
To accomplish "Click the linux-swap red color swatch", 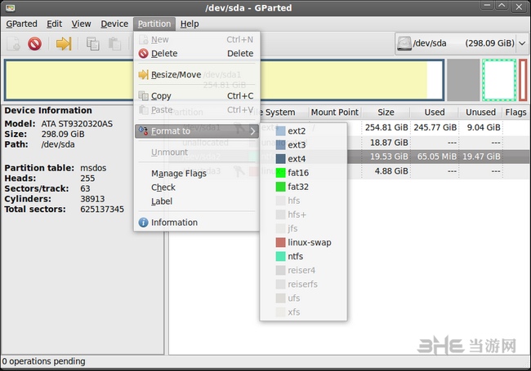I will tap(280, 242).
